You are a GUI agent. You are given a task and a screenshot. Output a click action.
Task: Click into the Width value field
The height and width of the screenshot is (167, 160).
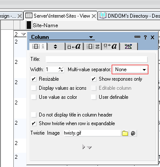point(52,69)
